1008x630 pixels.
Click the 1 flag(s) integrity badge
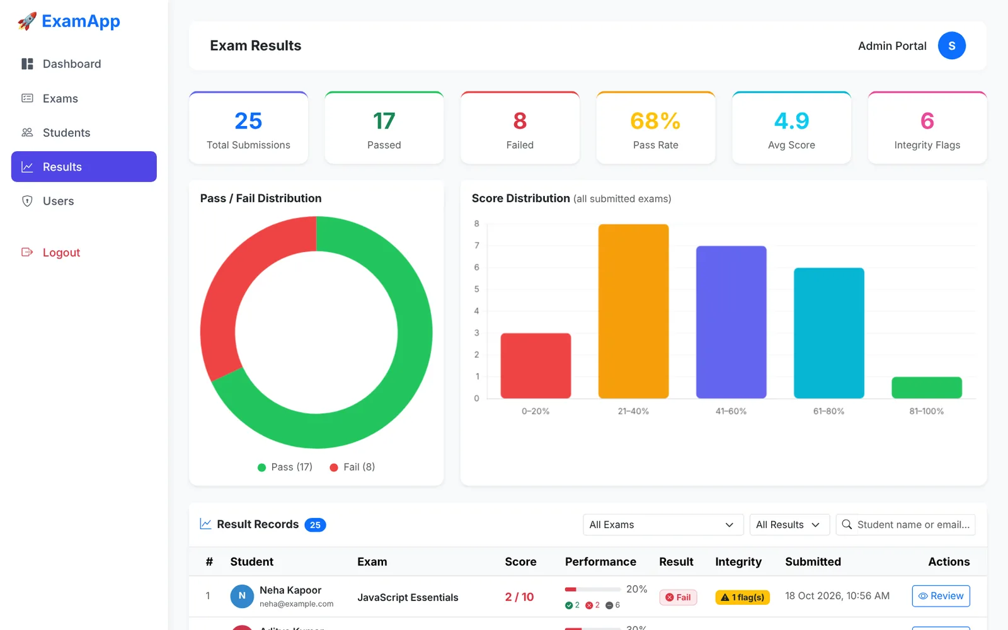pos(742,597)
